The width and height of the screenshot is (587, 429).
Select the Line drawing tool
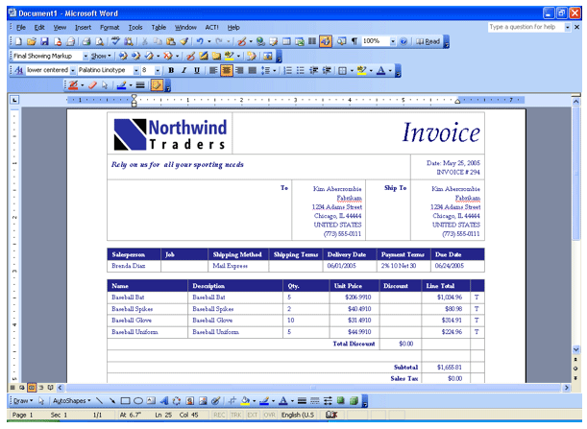coord(101,399)
